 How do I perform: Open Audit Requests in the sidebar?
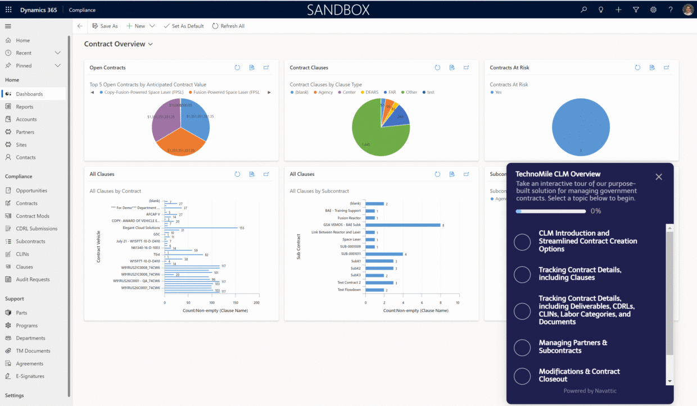point(34,279)
